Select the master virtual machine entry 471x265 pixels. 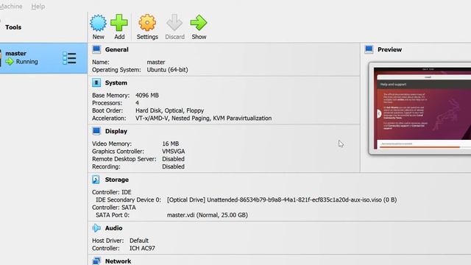43,58
